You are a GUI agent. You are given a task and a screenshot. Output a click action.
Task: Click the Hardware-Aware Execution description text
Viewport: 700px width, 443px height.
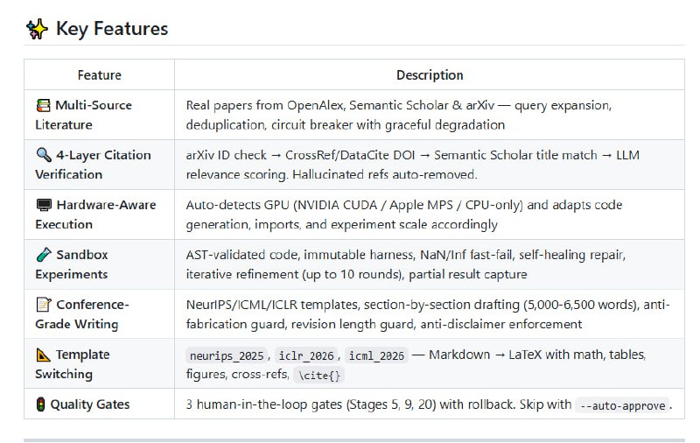403,214
